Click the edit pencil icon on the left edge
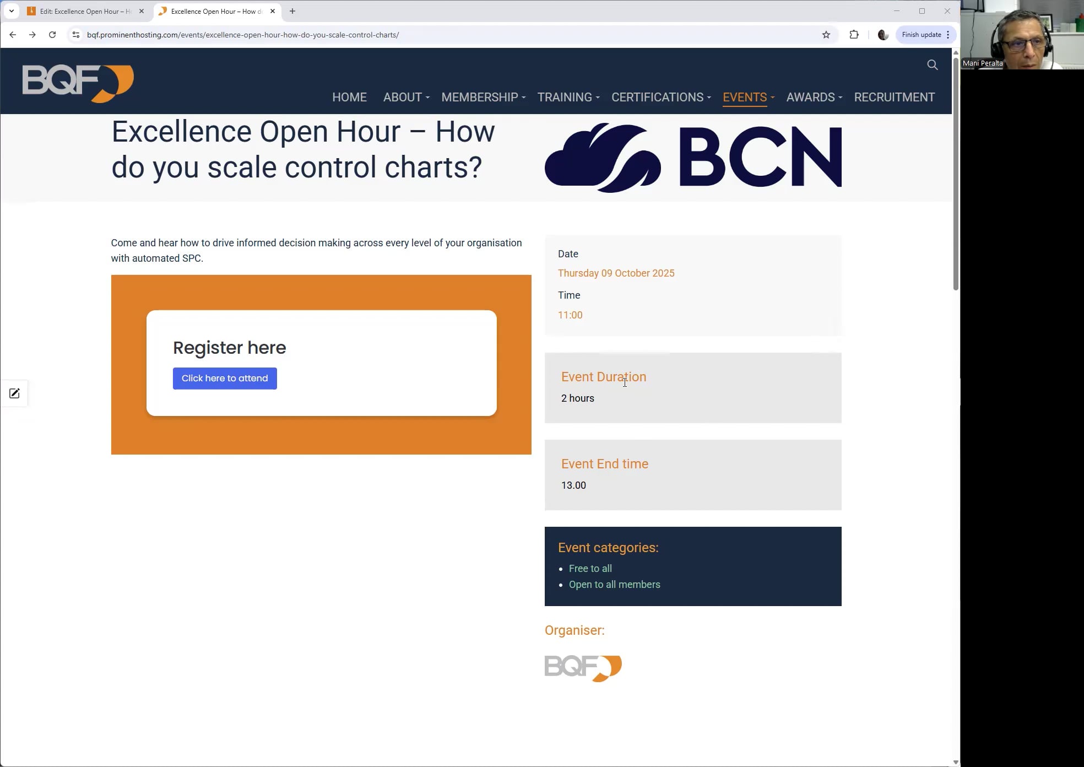1084x767 pixels. pos(14,393)
